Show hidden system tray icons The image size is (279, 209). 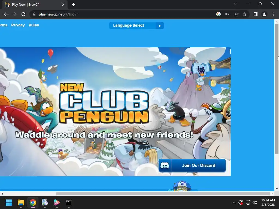click(x=234, y=202)
